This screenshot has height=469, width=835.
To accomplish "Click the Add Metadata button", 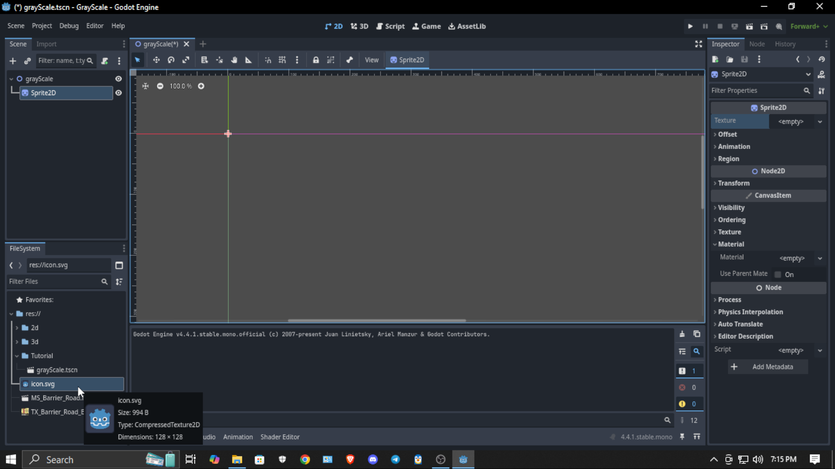I will click(x=768, y=367).
